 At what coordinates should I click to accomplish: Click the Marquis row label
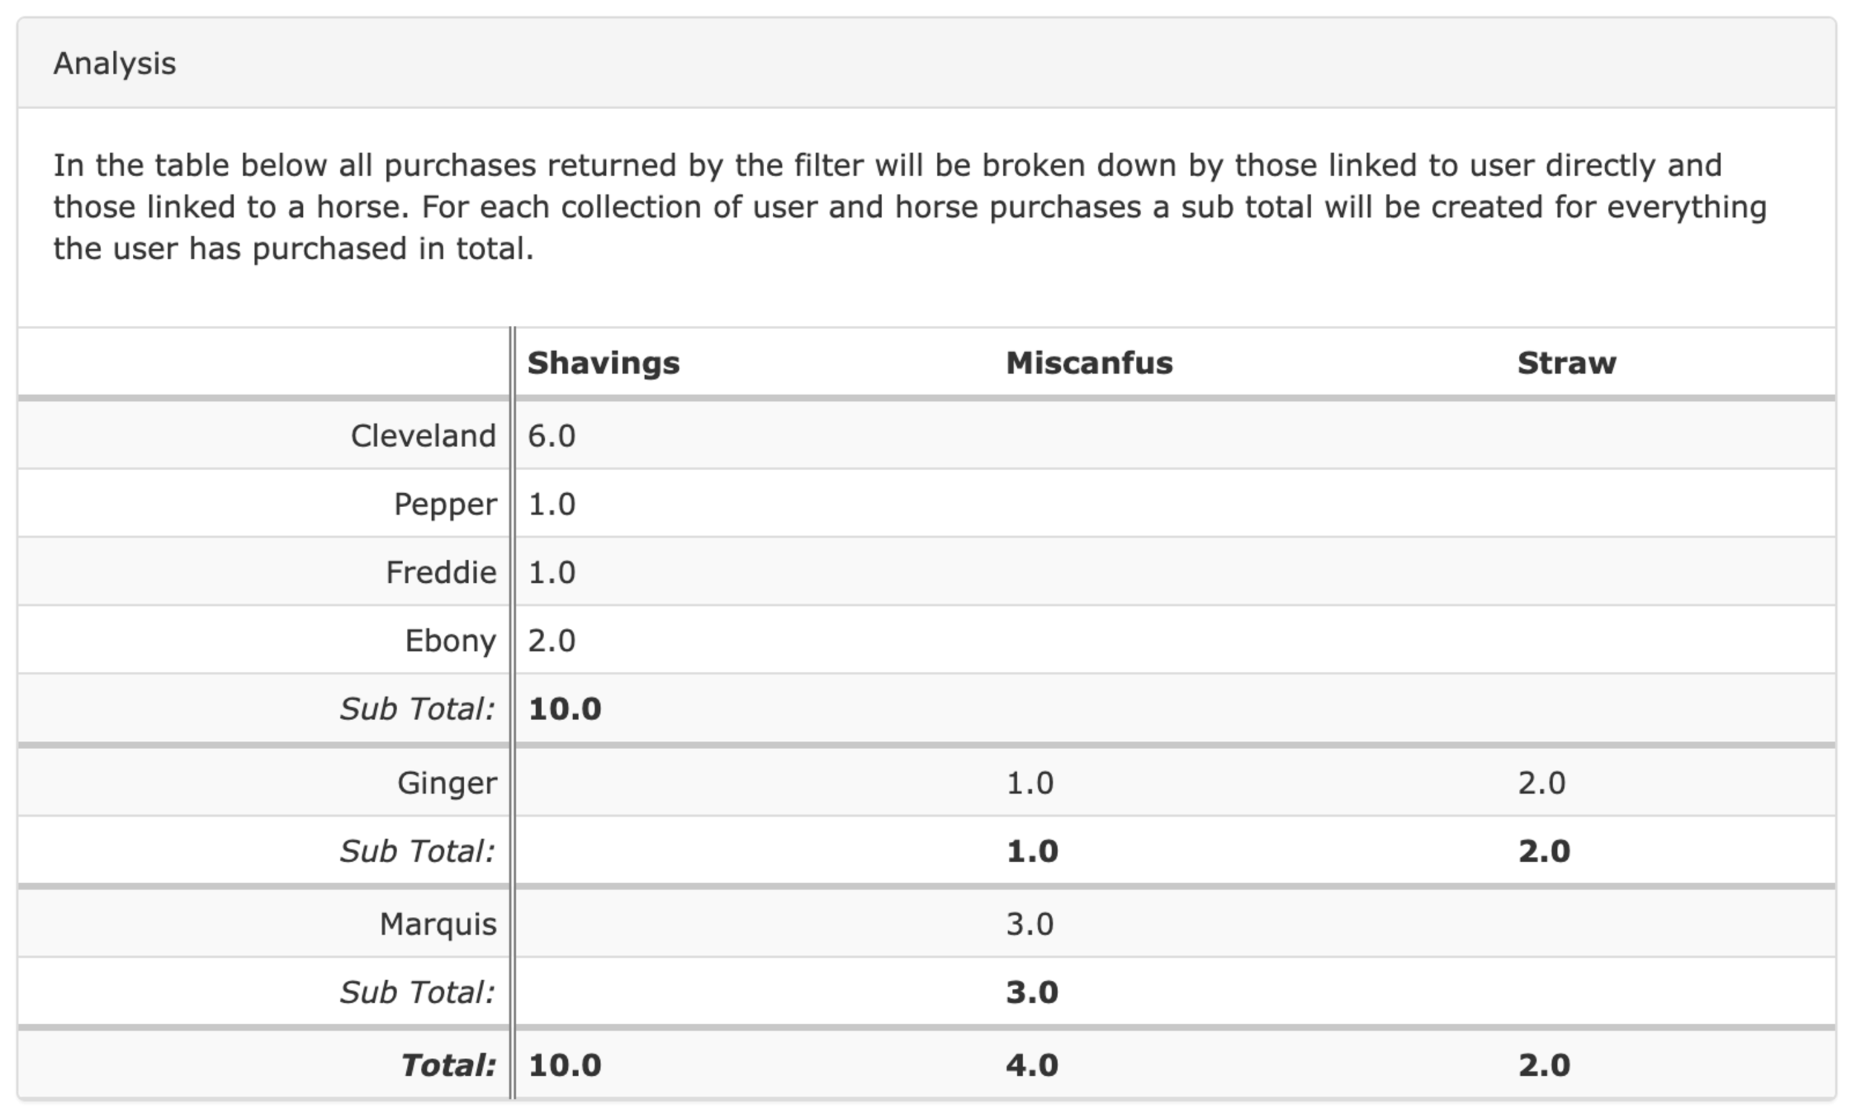pos(438,924)
